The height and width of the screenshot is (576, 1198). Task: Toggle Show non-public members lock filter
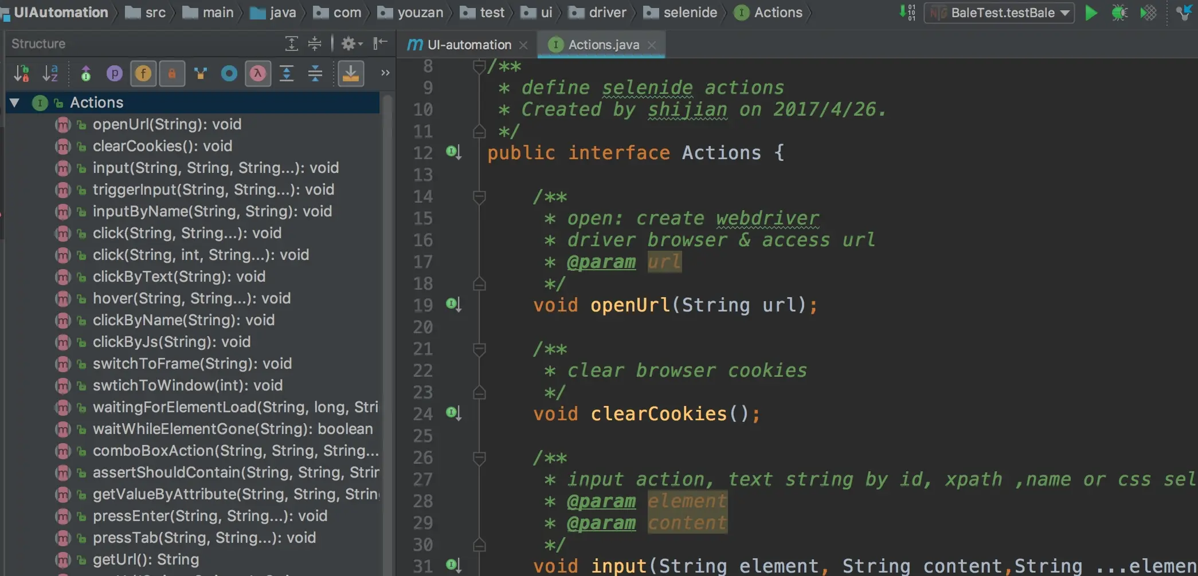point(171,73)
